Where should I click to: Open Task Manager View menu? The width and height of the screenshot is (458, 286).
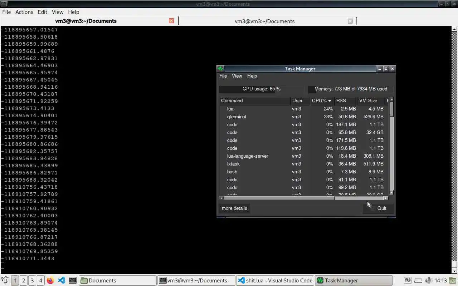(x=237, y=76)
